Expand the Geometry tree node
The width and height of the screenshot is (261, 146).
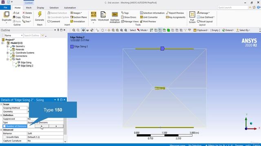[7, 46]
